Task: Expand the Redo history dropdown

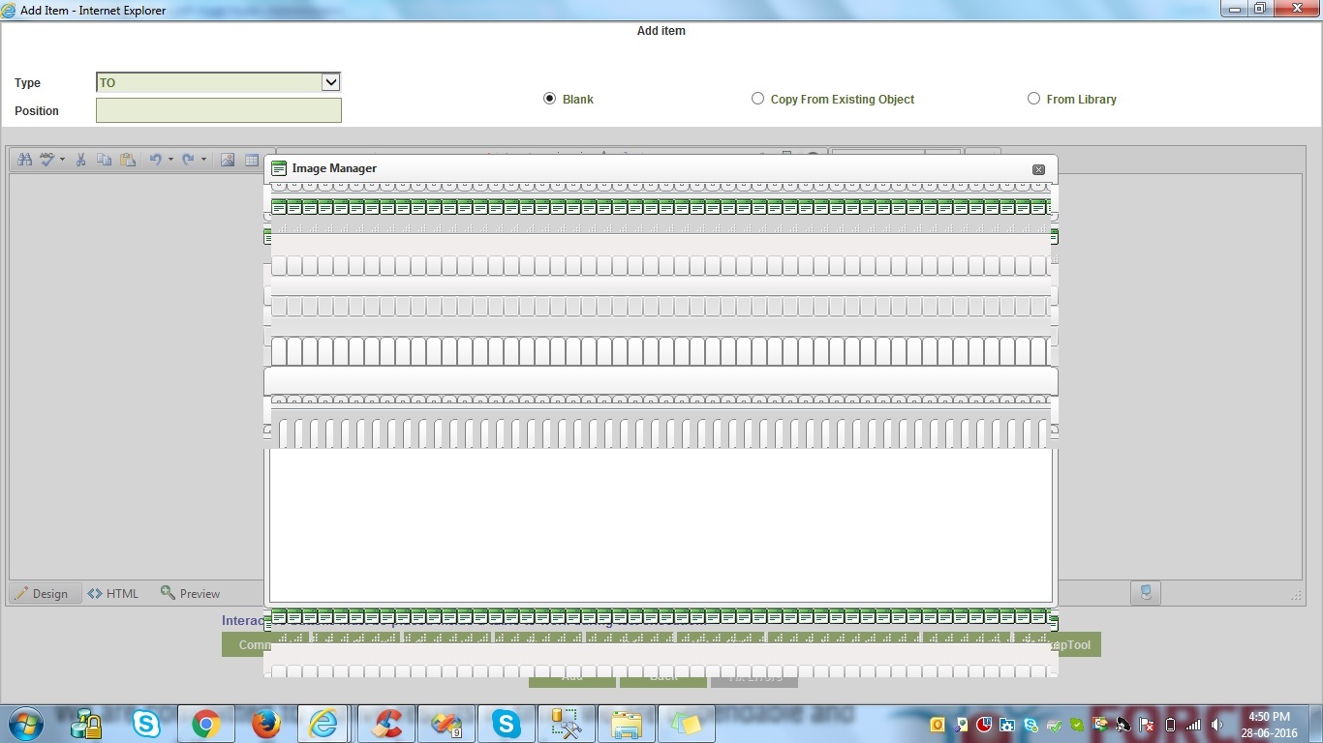Action: (203, 160)
